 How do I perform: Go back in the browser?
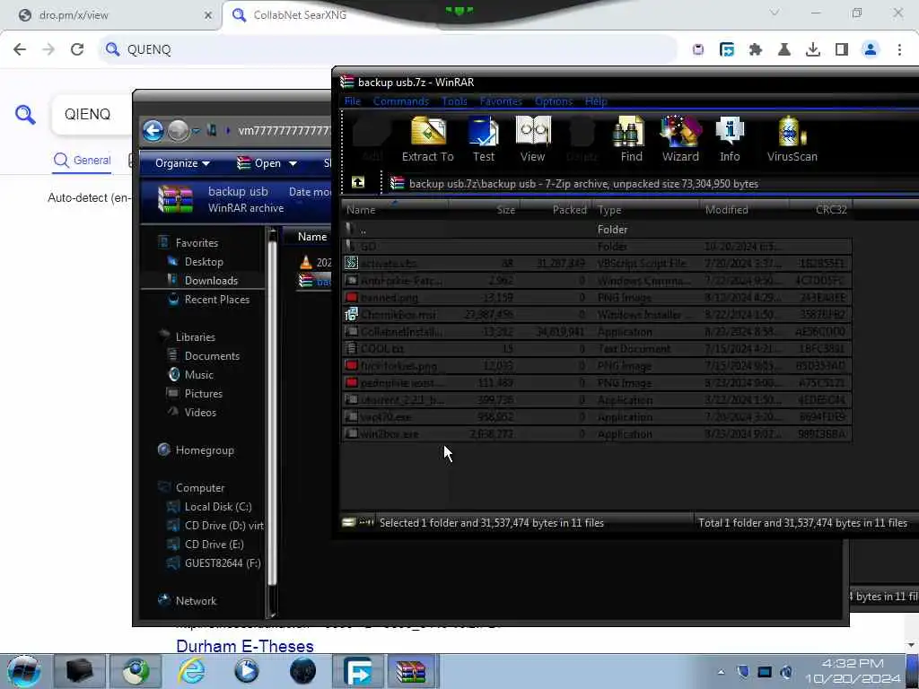click(x=20, y=49)
